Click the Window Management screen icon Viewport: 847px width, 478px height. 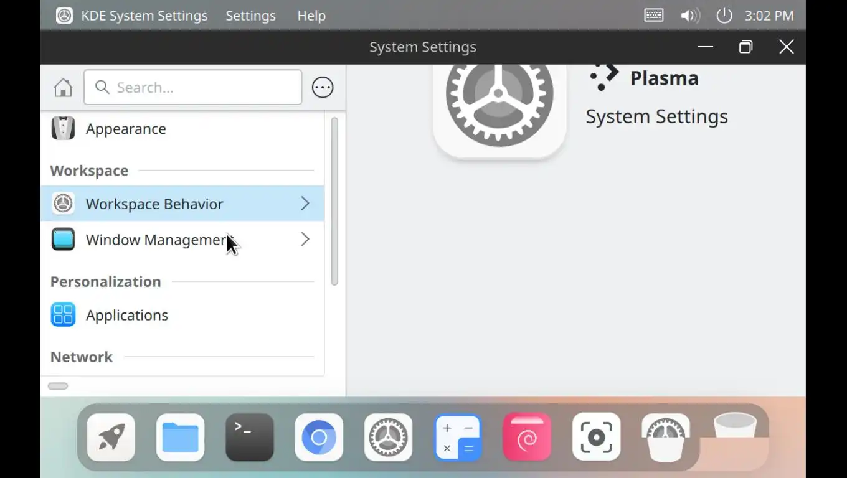tap(63, 240)
